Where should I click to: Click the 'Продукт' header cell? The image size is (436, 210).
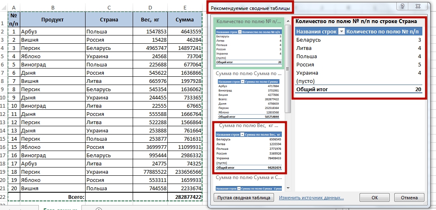coord(53,19)
